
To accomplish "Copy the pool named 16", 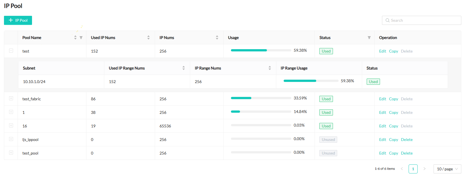I will [393, 126].
